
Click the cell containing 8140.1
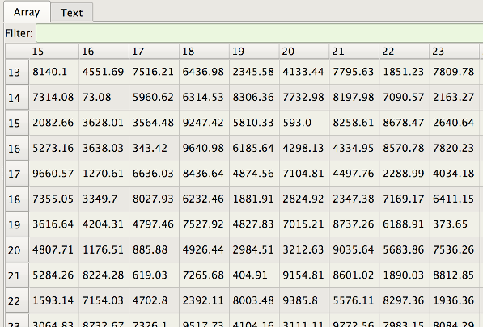tap(54, 72)
